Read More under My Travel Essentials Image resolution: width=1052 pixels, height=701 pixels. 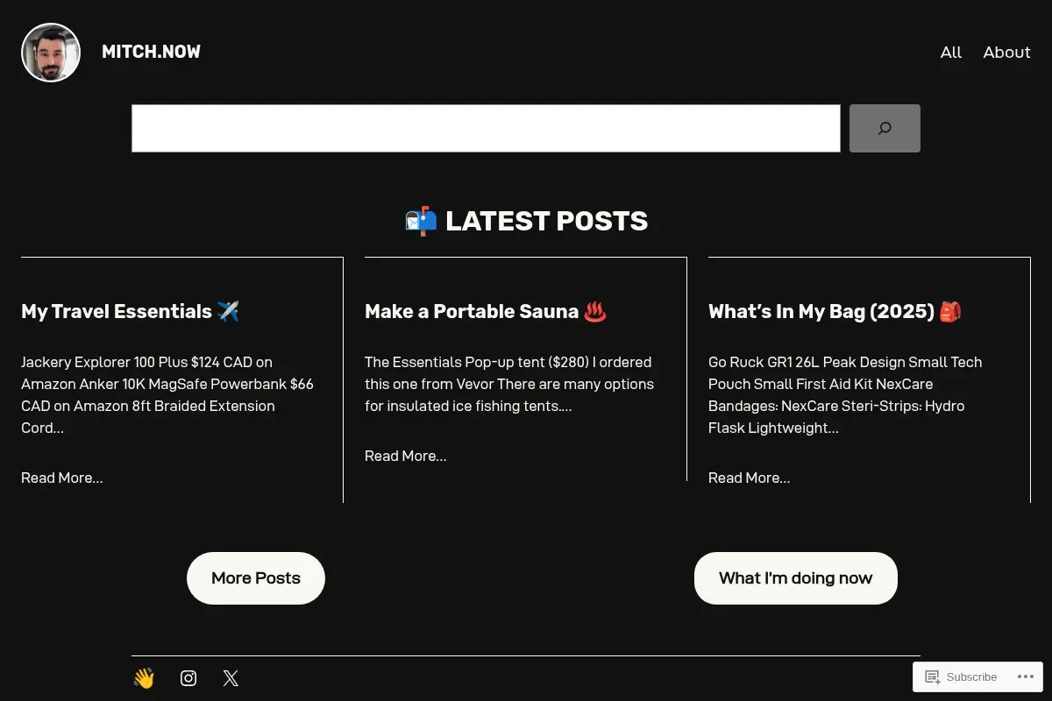pyautogui.click(x=62, y=478)
